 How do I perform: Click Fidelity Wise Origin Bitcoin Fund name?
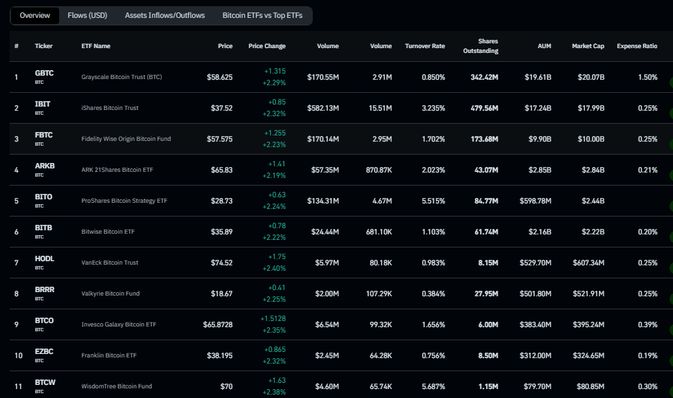point(126,139)
